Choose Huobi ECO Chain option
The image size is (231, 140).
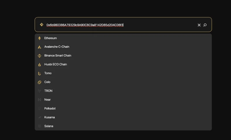point(123,64)
